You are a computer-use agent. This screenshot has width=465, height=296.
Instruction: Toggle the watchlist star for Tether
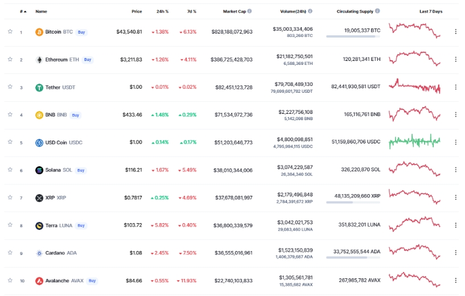pyautogui.click(x=10, y=87)
